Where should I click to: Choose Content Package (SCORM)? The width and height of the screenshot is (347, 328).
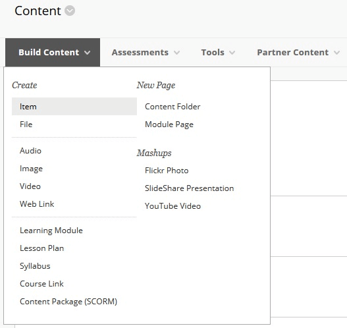click(68, 302)
